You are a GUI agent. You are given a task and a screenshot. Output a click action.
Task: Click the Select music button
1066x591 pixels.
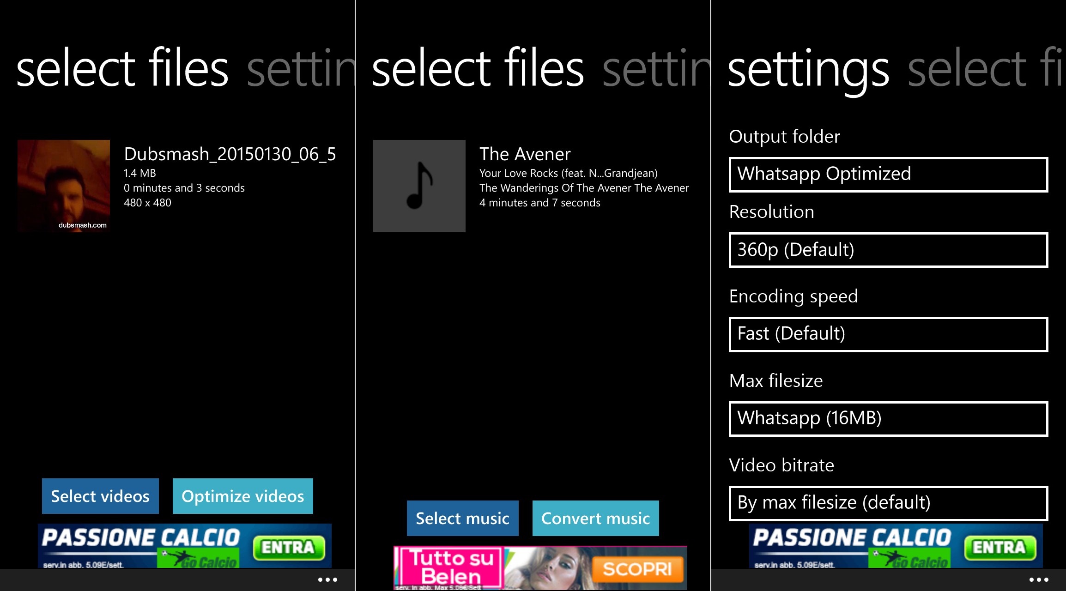(x=463, y=518)
